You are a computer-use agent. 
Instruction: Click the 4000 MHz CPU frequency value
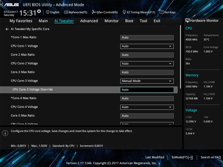click(x=191, y=40)
